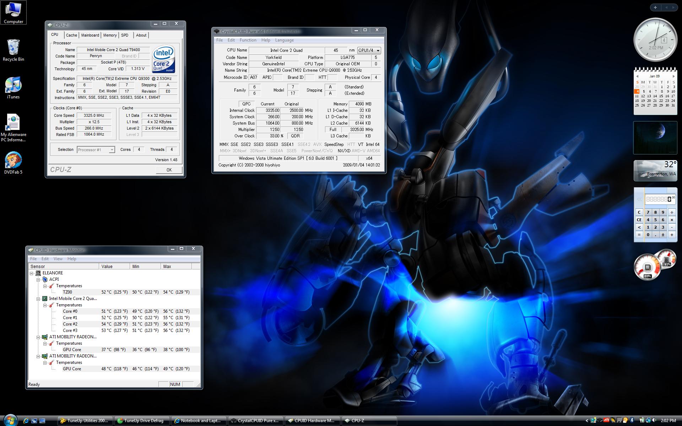Click the CPU meter gauge gadget
The width and height of the screenshot is (682, 426).
point(648,267)
